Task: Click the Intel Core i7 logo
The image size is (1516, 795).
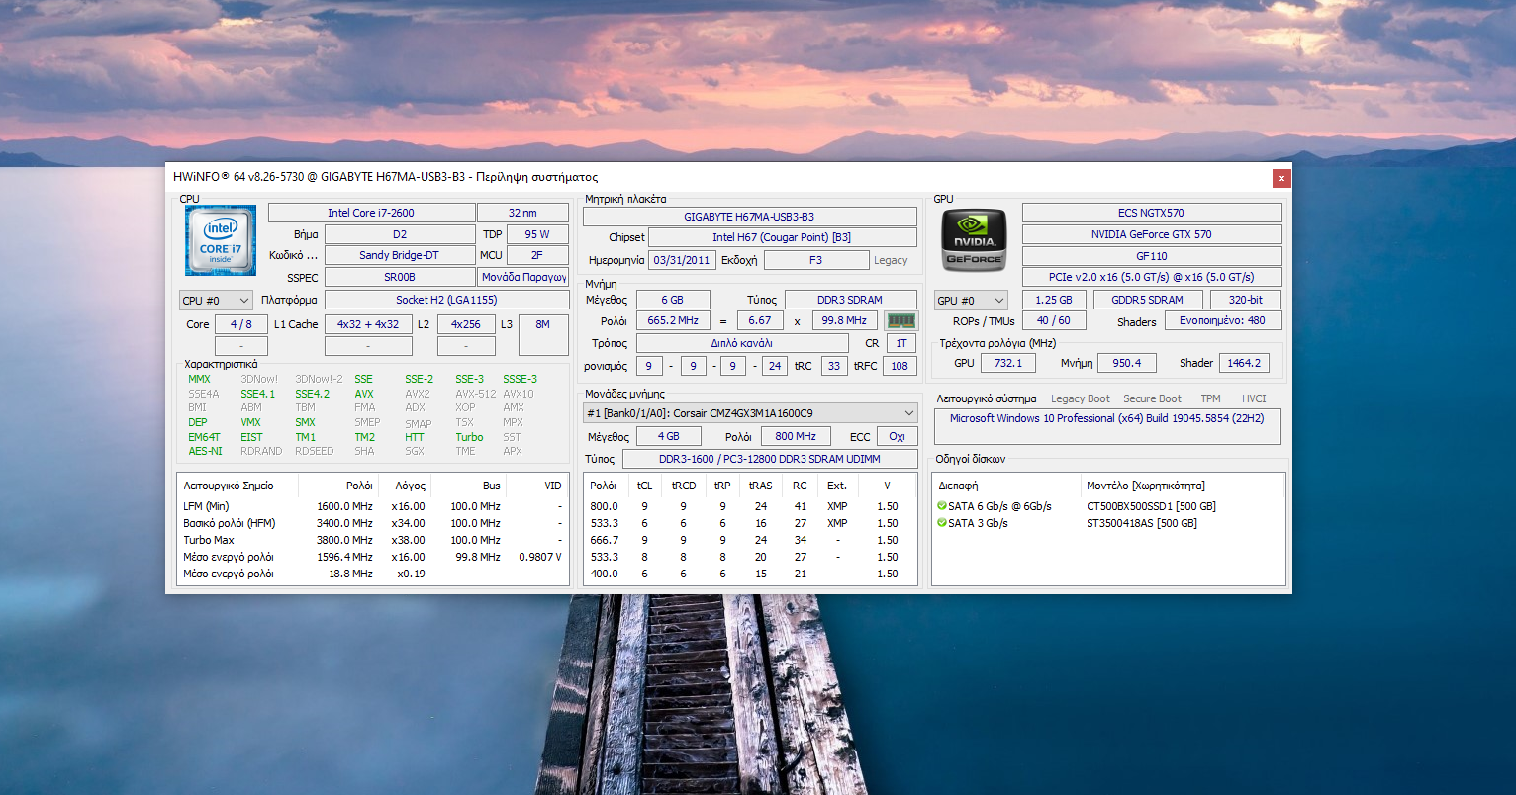Action: click(221, 240)
